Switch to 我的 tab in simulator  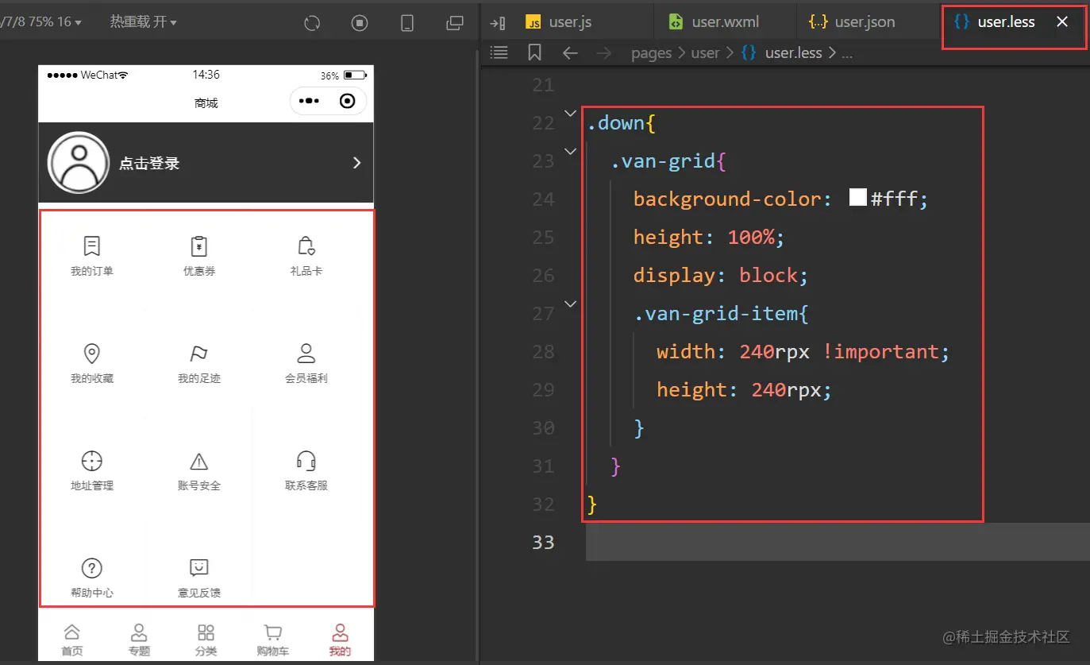pos(340,640)
